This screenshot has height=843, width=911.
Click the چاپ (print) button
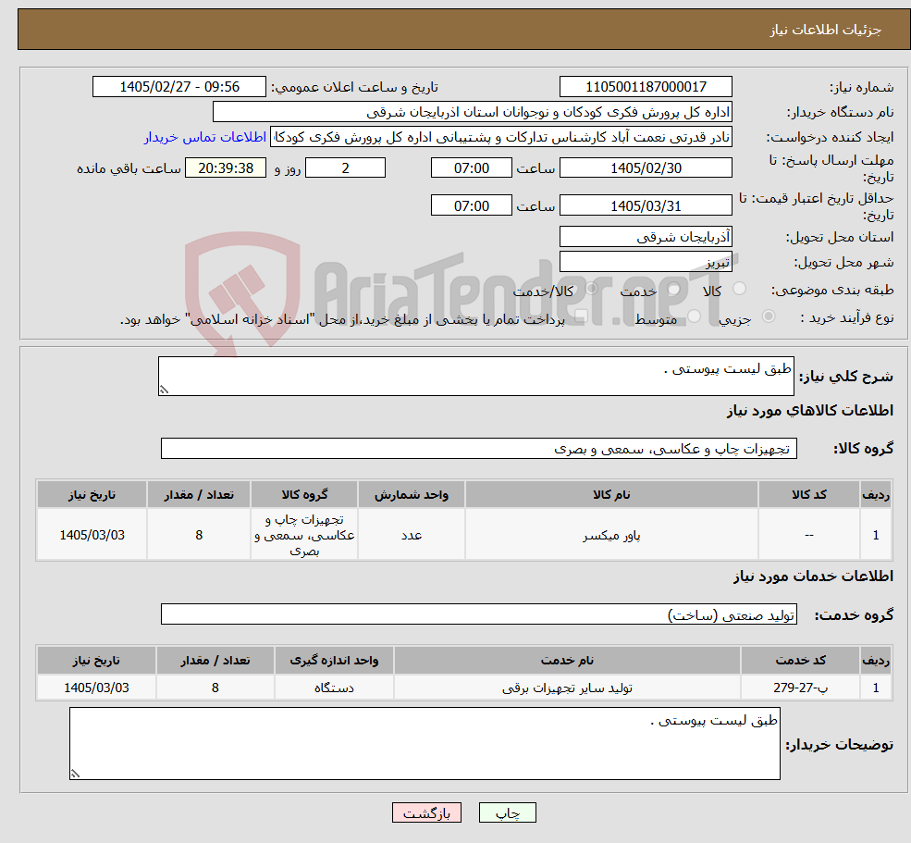coord(507,812)
